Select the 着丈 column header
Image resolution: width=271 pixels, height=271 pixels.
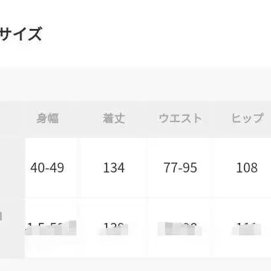(x=114, y=118)
